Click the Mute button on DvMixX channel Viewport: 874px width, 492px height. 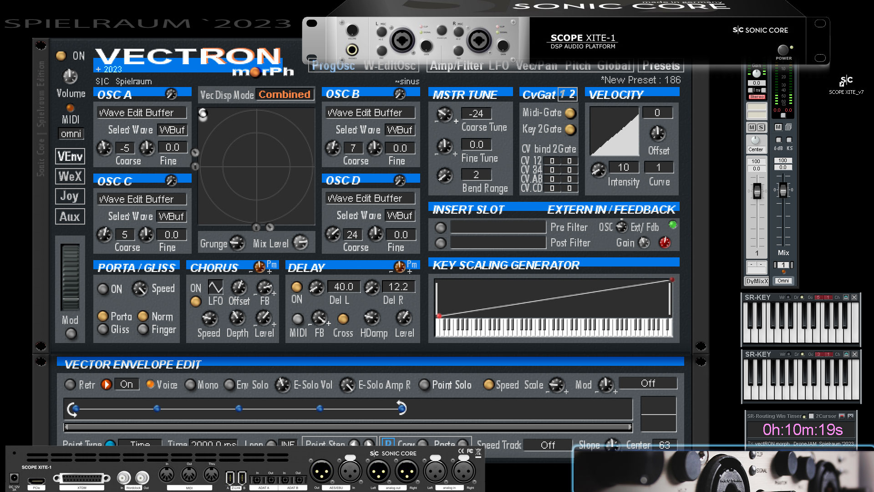click(752, 128)
